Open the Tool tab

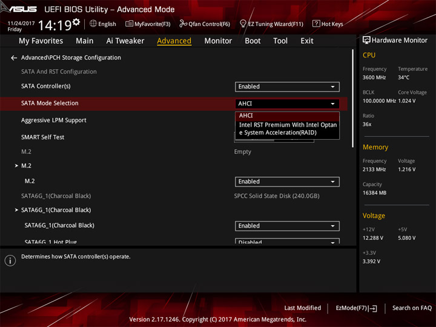[x=280, y=41]
